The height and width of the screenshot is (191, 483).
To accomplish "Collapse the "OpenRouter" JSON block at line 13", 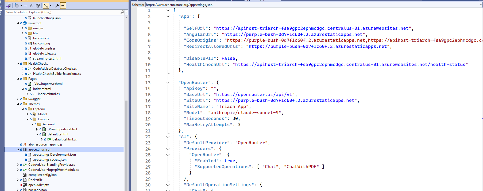I will pyautogui.click(x=168, y=83).
